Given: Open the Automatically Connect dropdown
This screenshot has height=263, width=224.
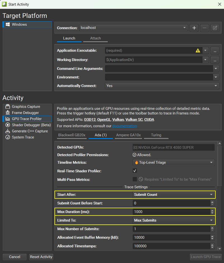Looking at the screenshot, I should click(162, 86).
